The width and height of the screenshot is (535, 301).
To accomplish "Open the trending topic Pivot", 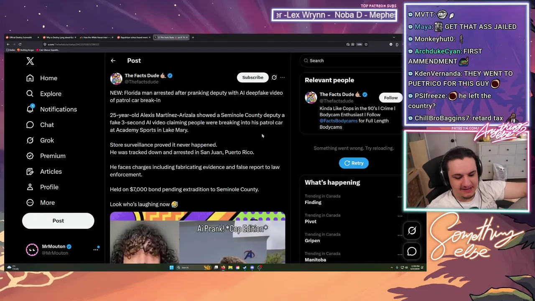I will [311, 222].
